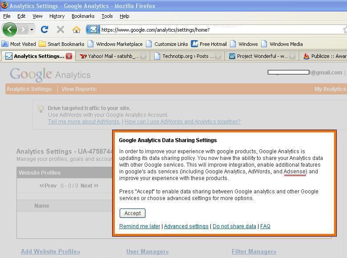The width and height of the screenshot is (347, 258).
Task: Click the 'Drive targeted traffic to your site' heading
Action: tap(89, 108)
